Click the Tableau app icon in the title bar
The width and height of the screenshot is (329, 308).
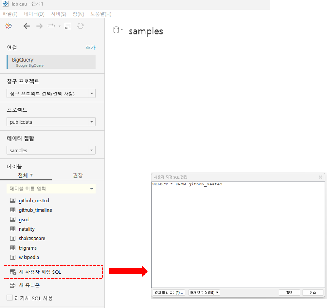coord(6,4)
